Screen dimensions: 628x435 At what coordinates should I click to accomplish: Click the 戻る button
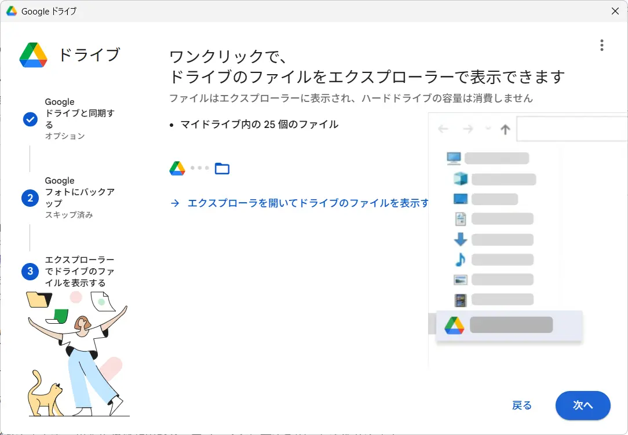[522, 405]
